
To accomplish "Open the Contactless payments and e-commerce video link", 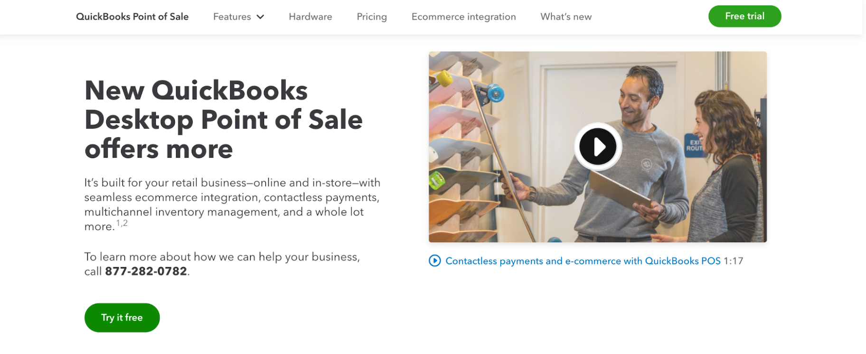I will pos(583,261).
